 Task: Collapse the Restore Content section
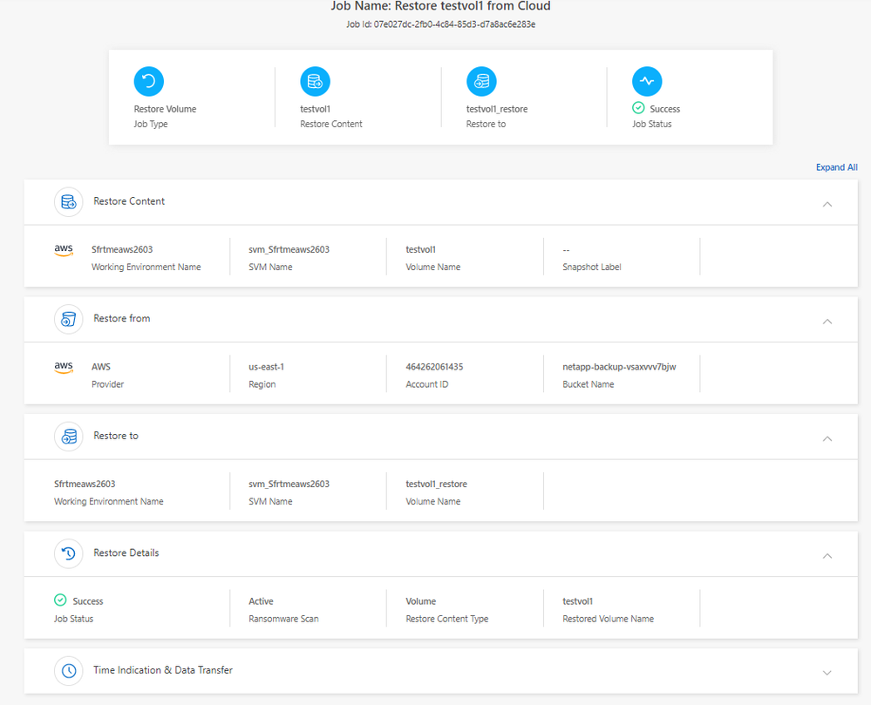(x=827, y=204)
